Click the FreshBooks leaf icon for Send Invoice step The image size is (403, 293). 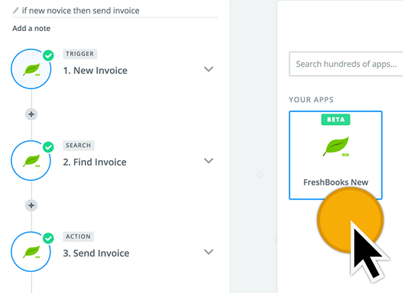click(31, 252)
